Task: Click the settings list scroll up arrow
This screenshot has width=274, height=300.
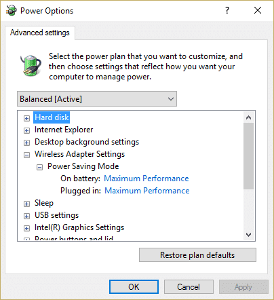Action: (x=249, y=117)
